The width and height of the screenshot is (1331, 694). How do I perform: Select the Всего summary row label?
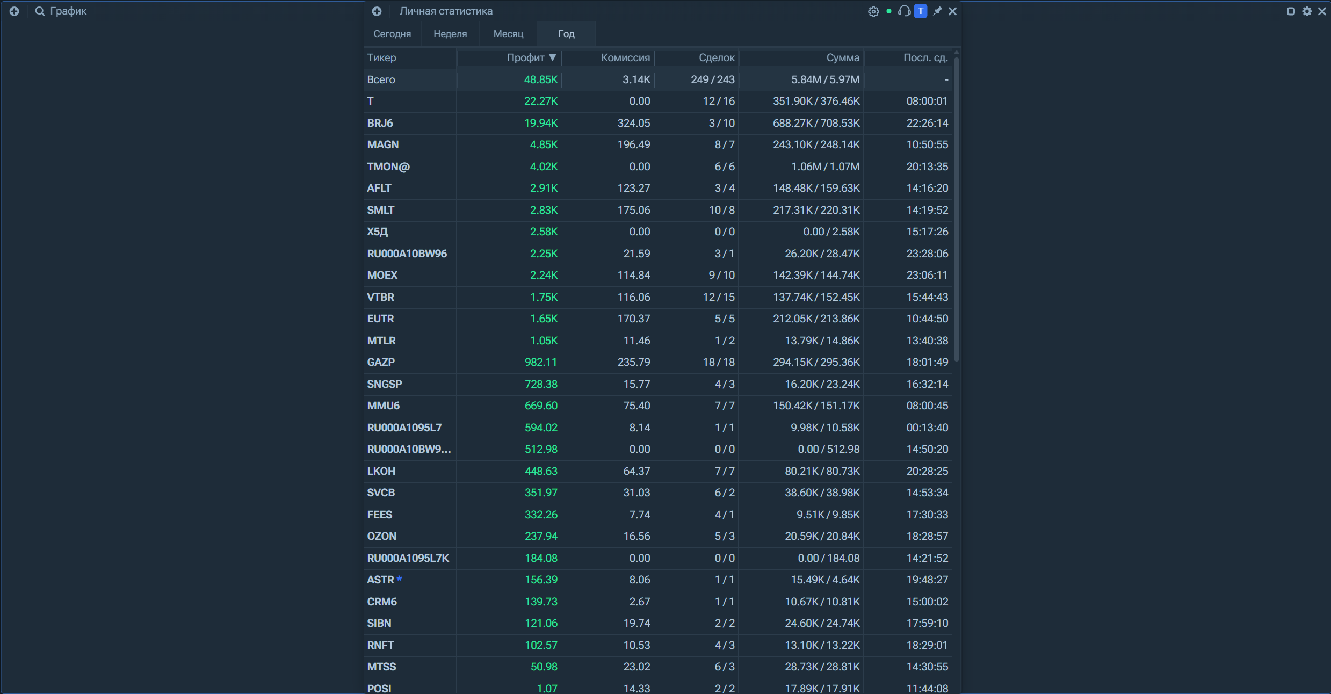(x=381, y=79)
